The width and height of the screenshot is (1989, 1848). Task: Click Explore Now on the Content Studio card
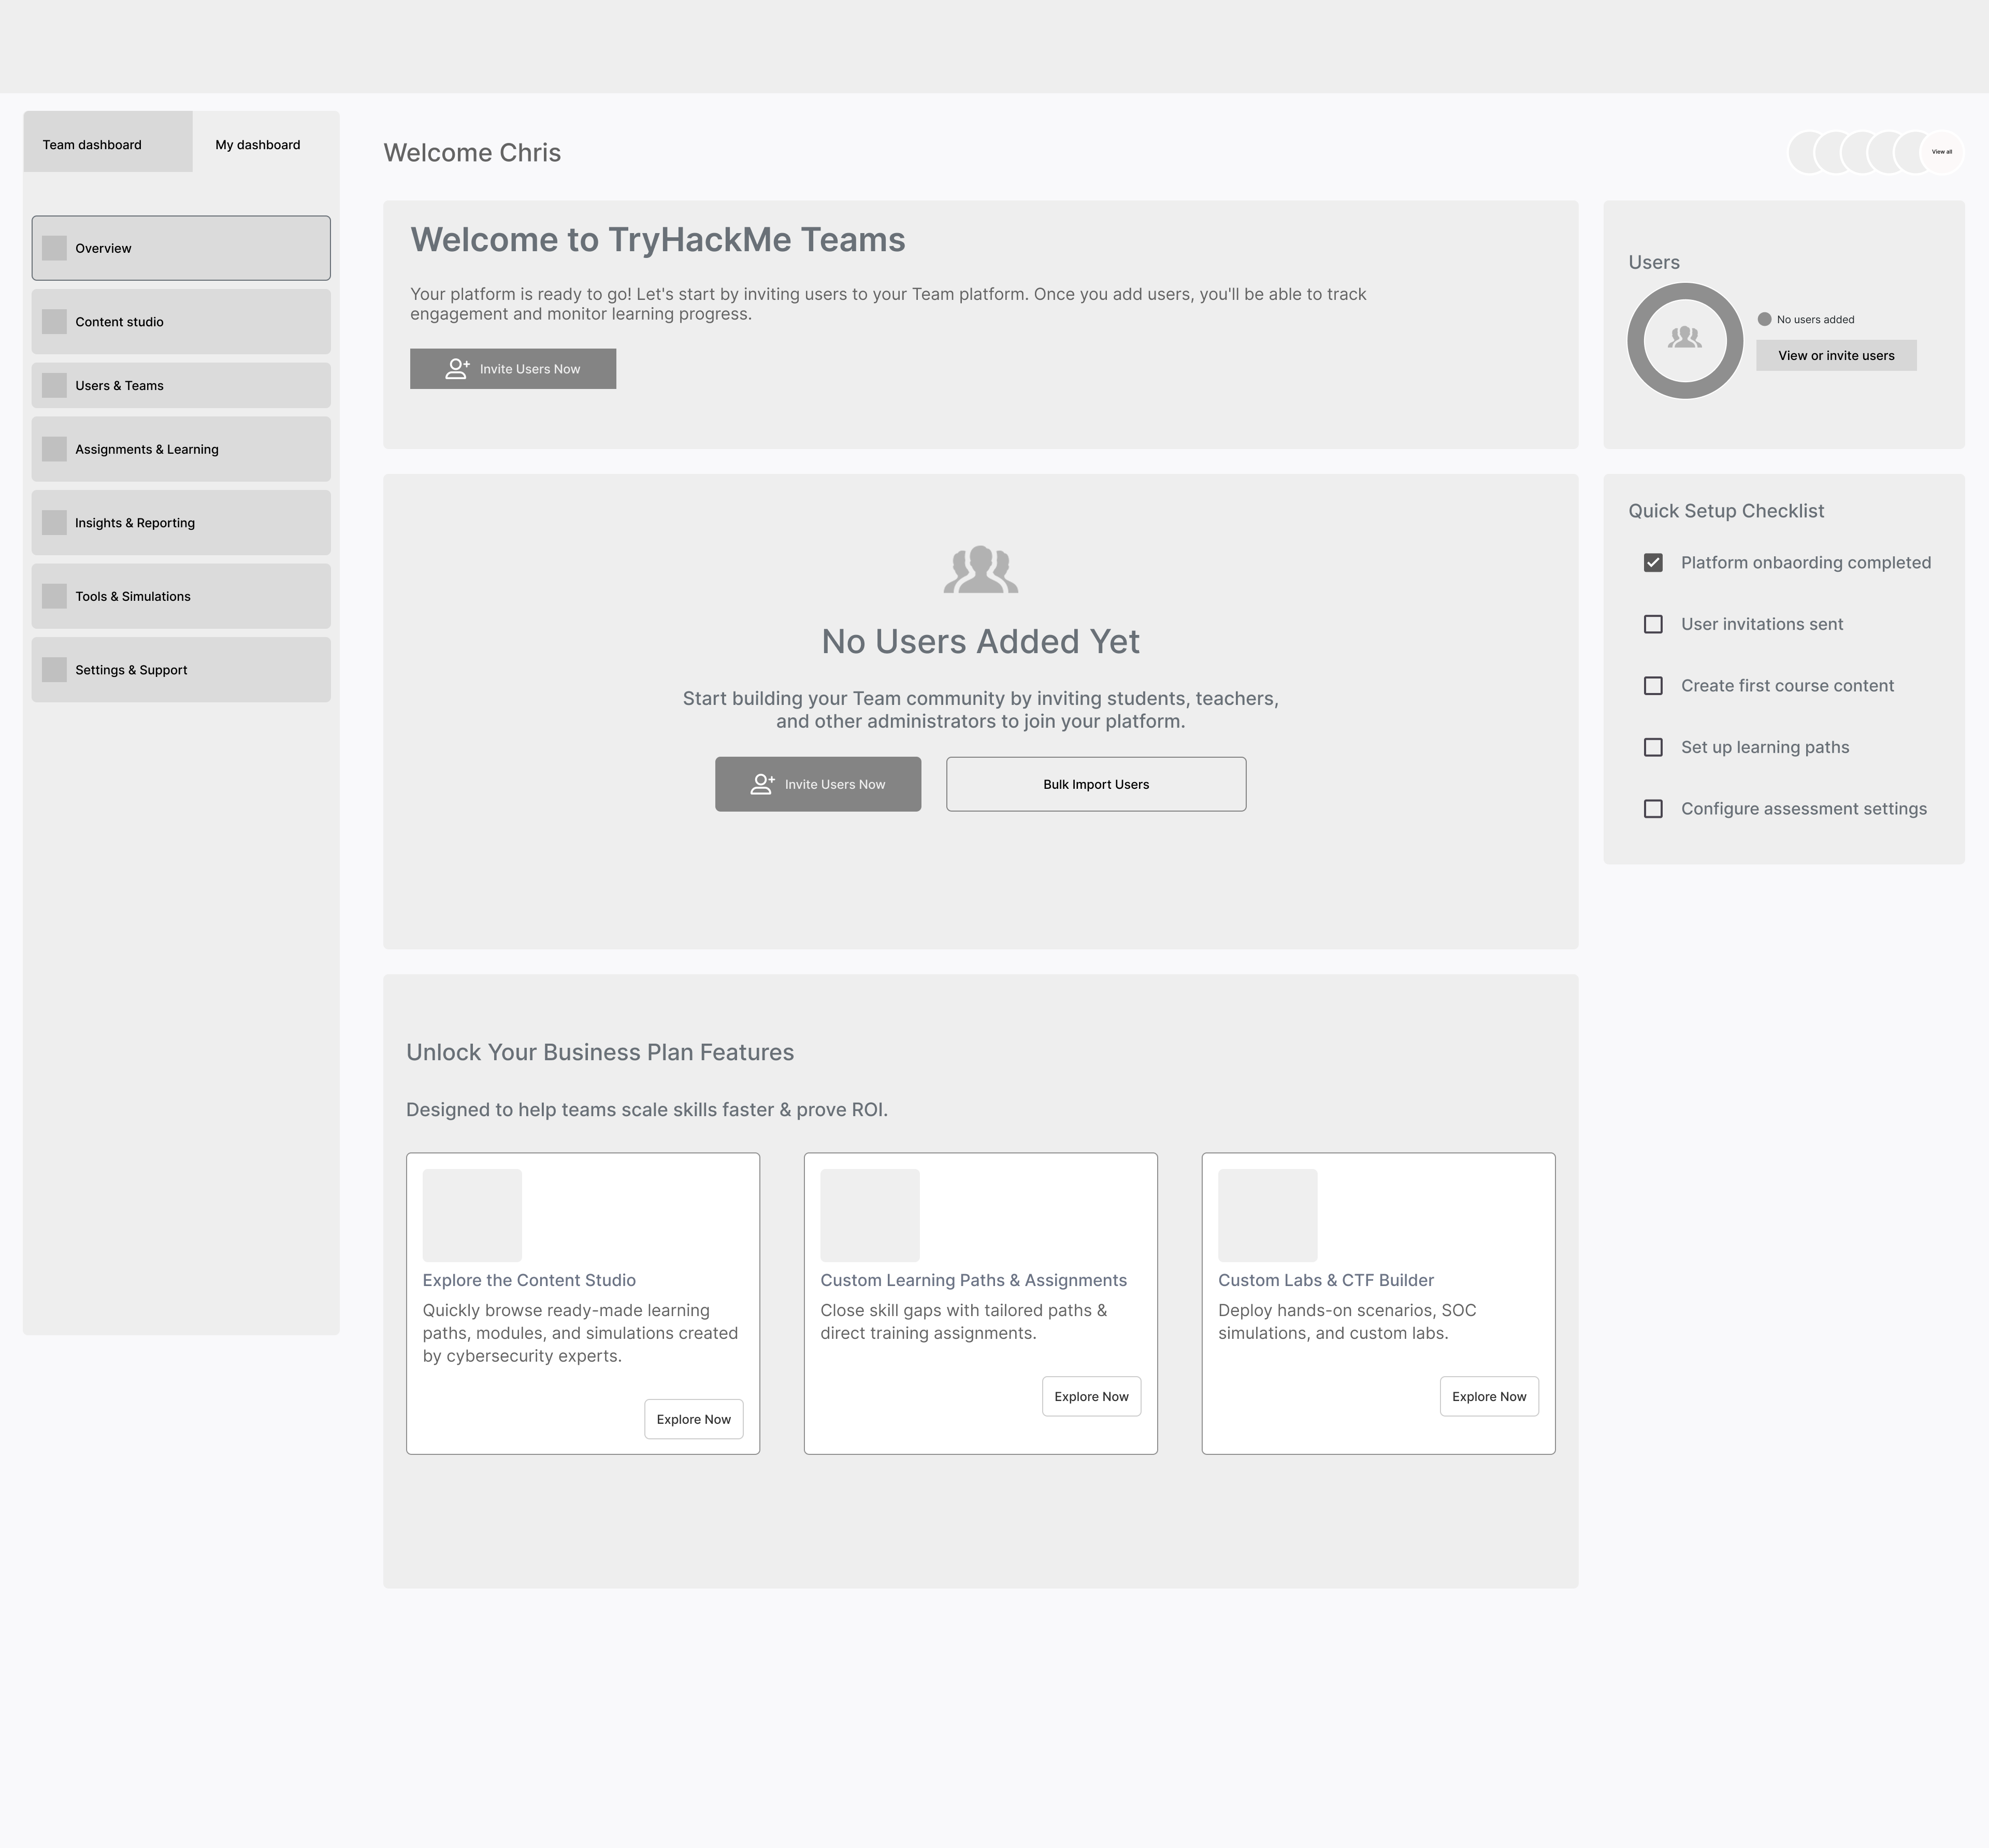pyautogui.click(x=694, y=1419)
